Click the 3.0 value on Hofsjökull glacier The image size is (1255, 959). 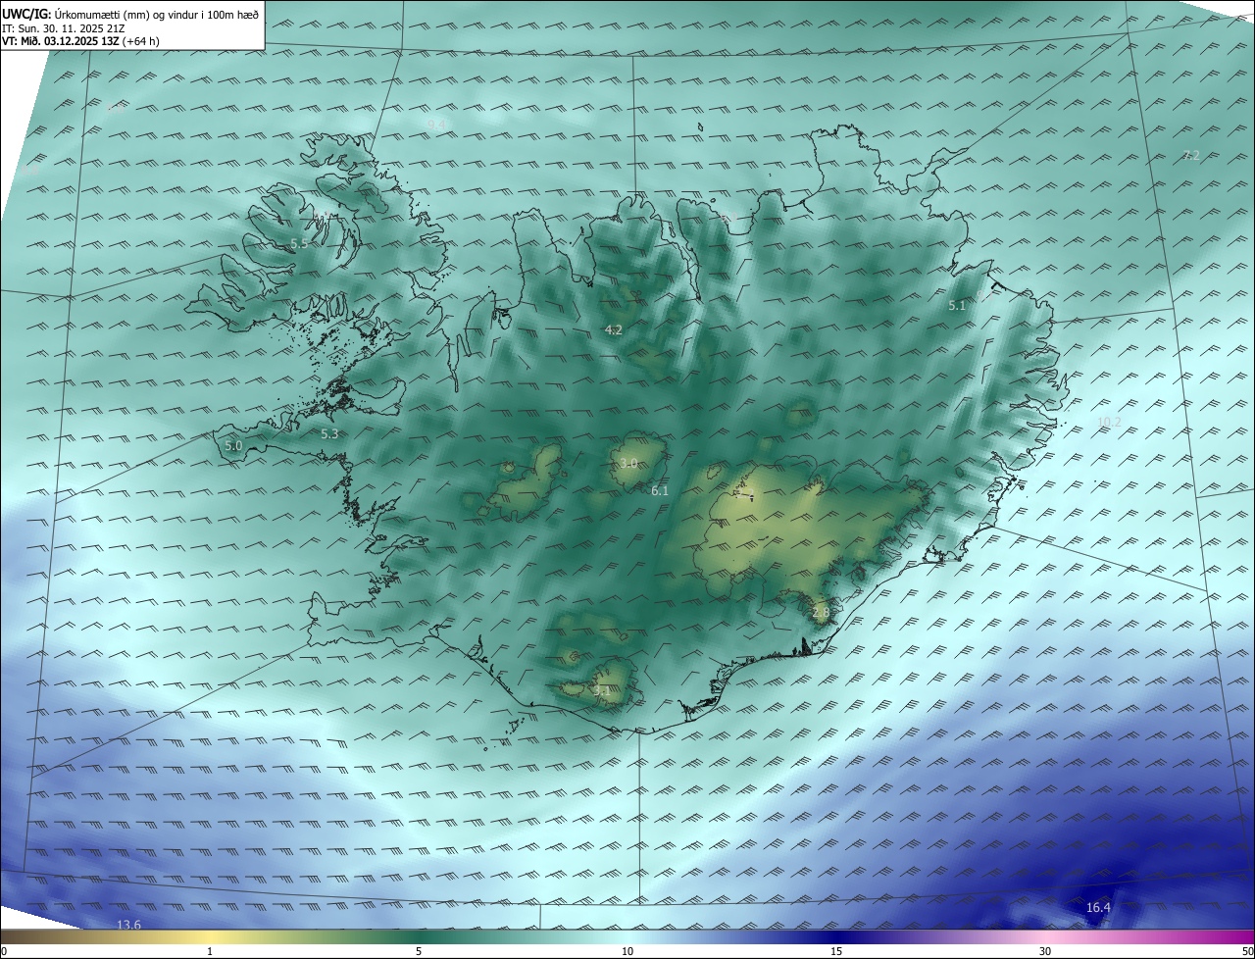coord(628,463)
